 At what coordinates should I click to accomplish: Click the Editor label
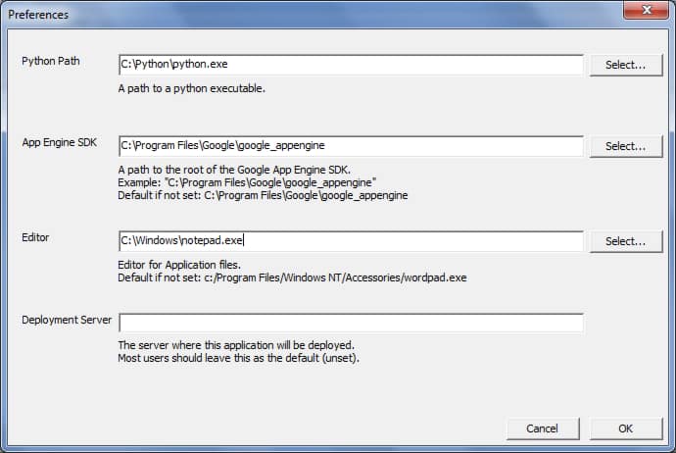[35, 237]
